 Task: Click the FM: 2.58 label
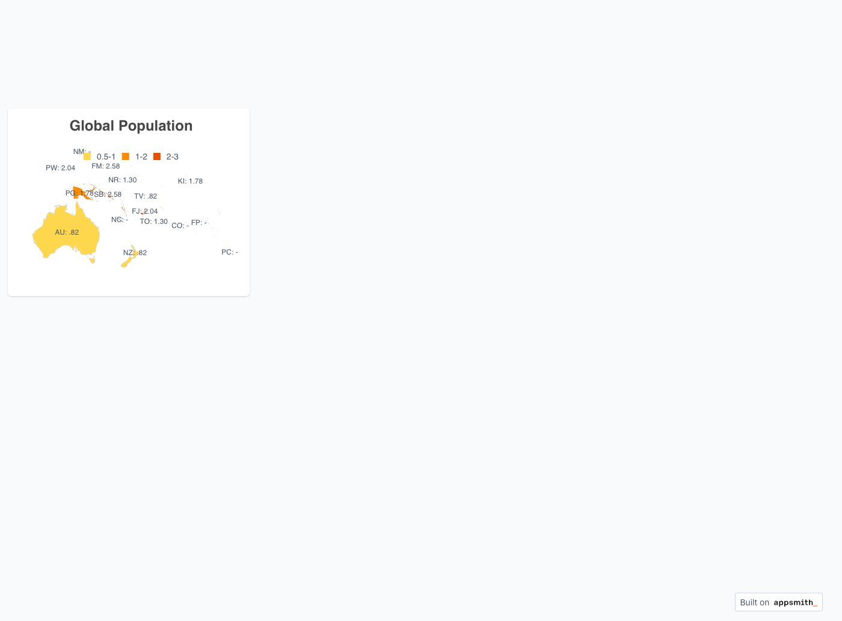coord(106,166)
